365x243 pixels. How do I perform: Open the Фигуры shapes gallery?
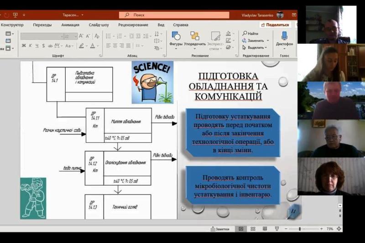point(176,38)
